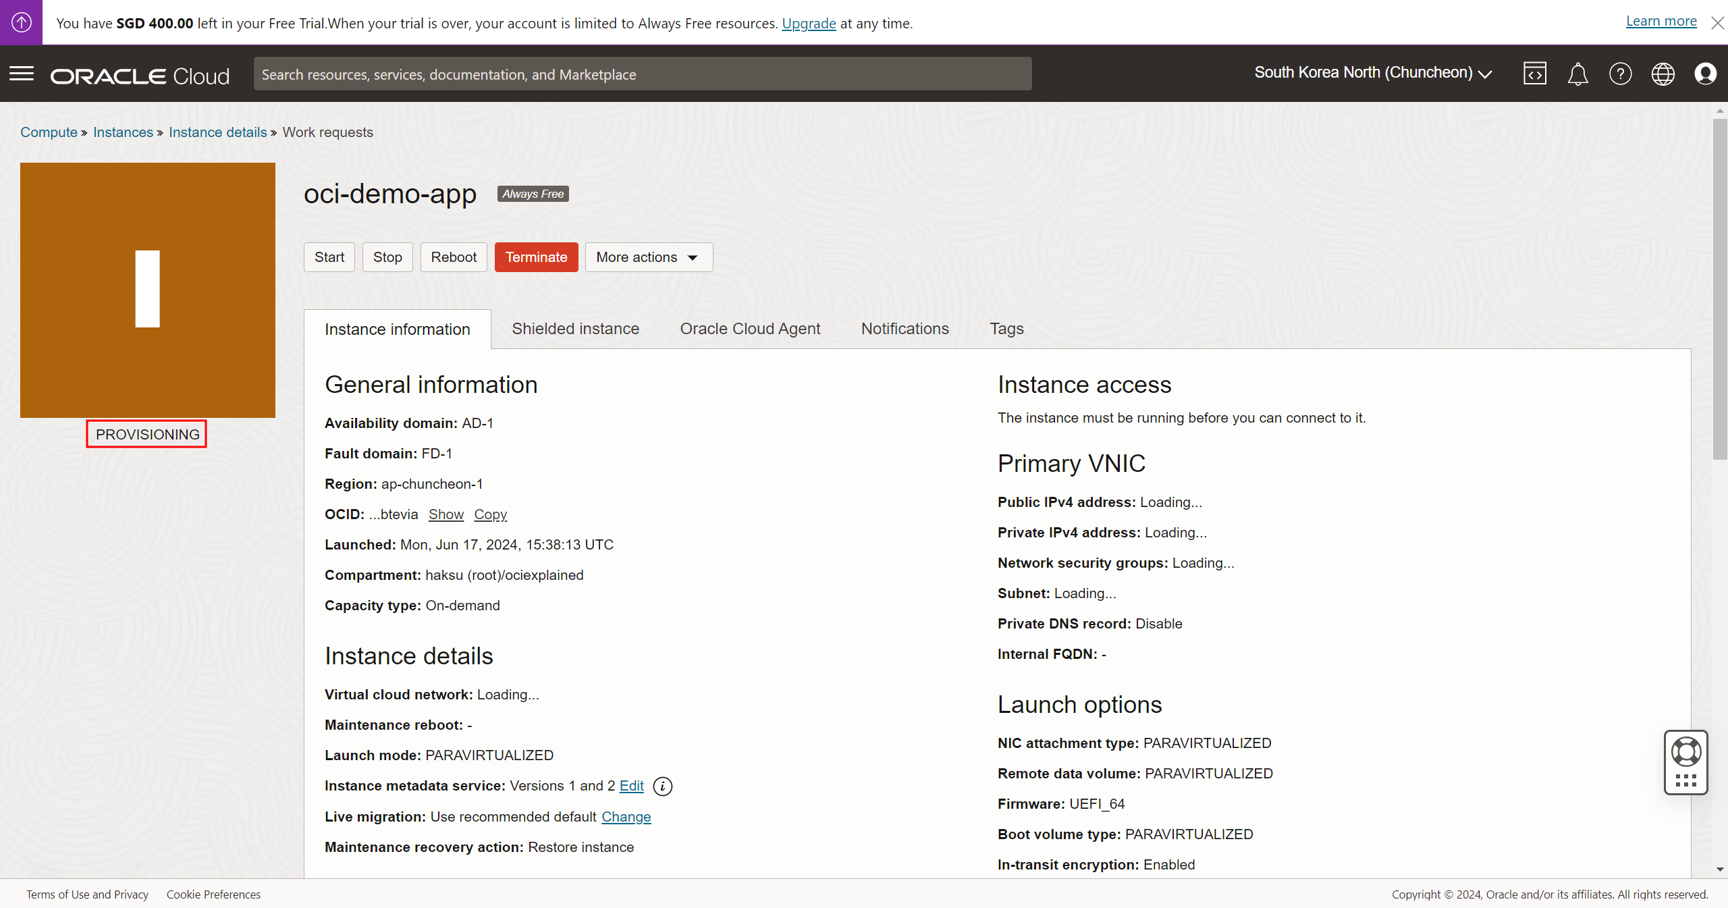Click the help question mark icon
The width and height of the screenshot is (1728, 908).
pyautogui.click(x=1620, y=74)
